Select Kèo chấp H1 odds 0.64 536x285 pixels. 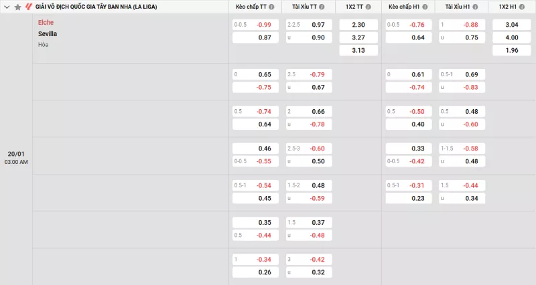[x=409, y=37]
